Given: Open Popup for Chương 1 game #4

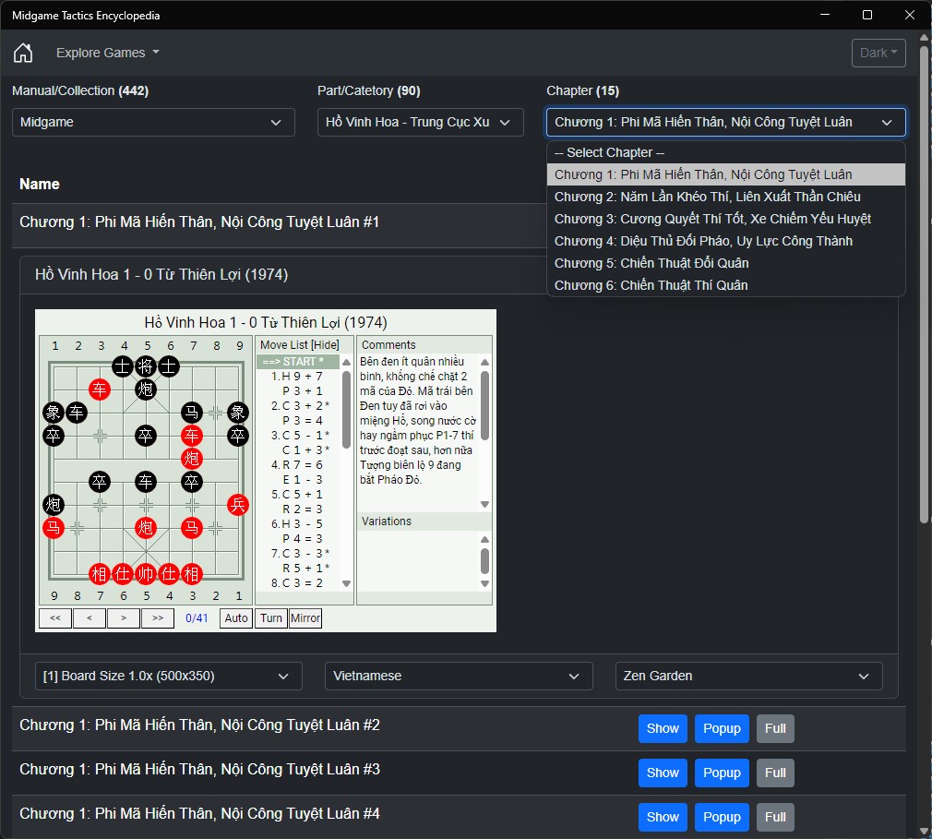Looking at the screenshot, I should pyautogui.click(x=722, y=817).
